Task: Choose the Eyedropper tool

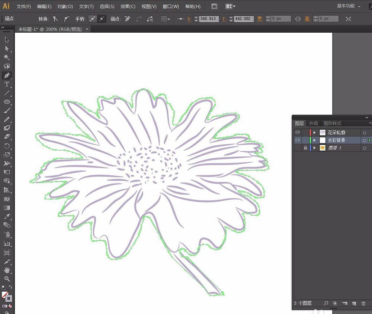Action: 7,216
